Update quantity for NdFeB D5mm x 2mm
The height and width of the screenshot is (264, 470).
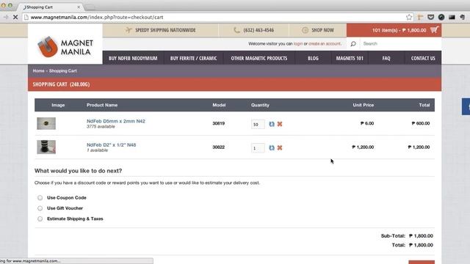[272, 124]
